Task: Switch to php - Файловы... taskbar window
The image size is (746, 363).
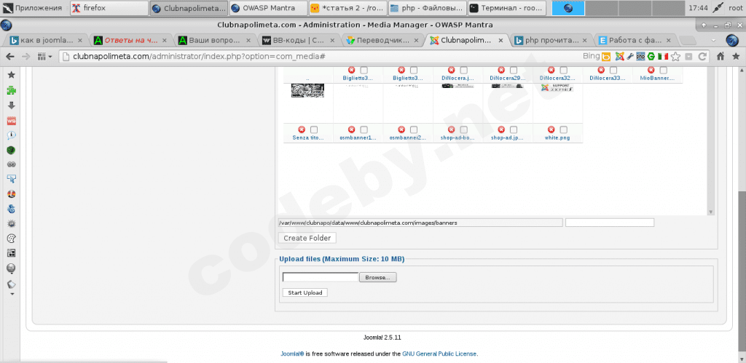Action: pyautogui.click(x=427, y=8)
